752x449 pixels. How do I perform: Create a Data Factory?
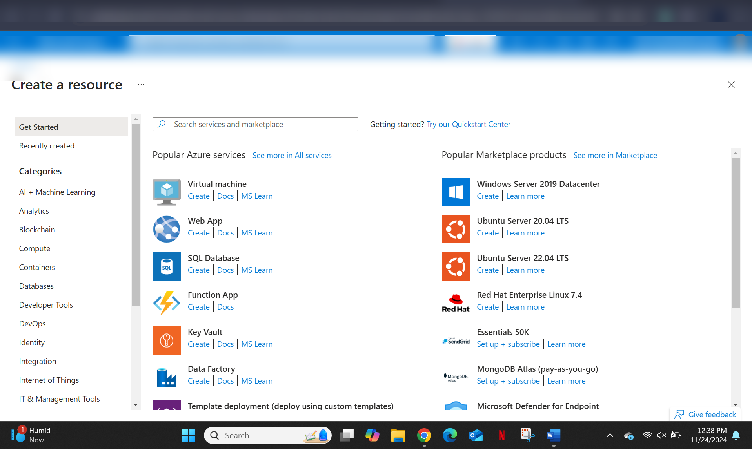point(199,381)
